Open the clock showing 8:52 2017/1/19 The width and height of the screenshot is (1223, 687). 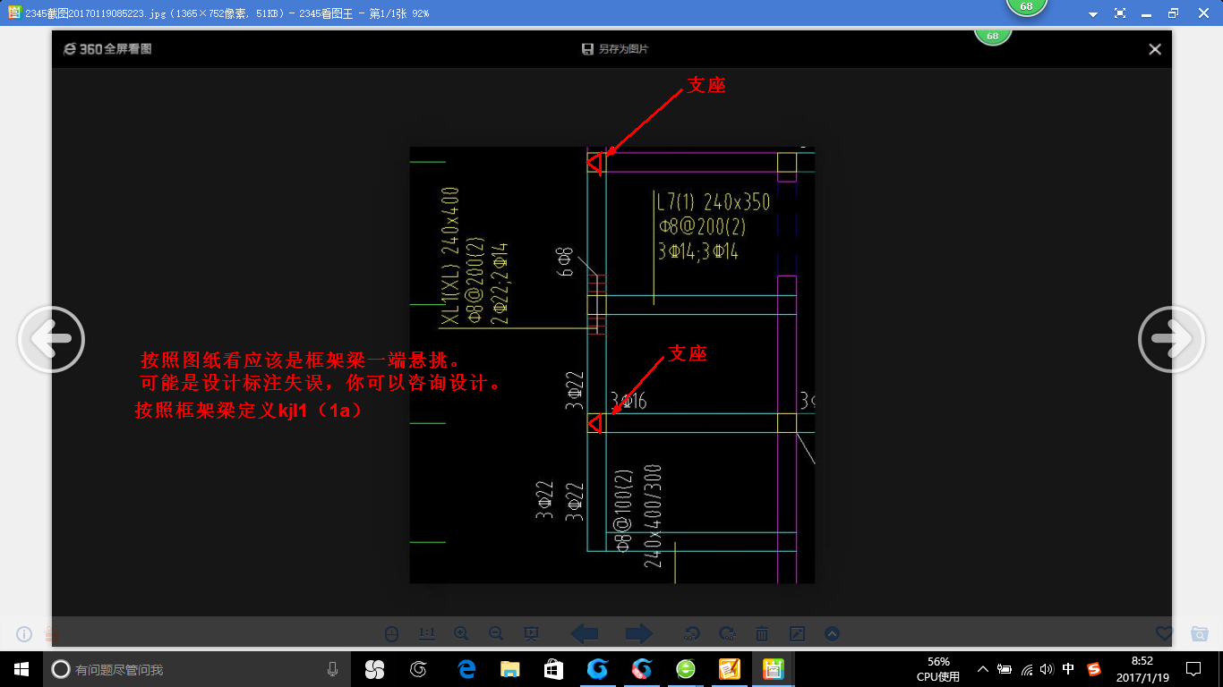[x=1142, y=669]
